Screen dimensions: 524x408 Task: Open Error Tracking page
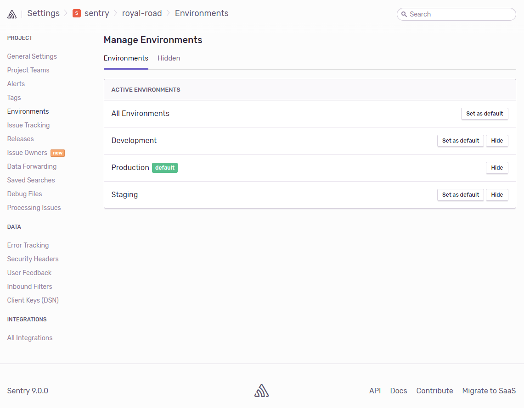tap(28, 245)
